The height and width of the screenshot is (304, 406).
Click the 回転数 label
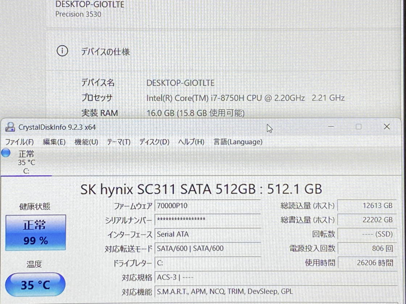click(324, 234)
